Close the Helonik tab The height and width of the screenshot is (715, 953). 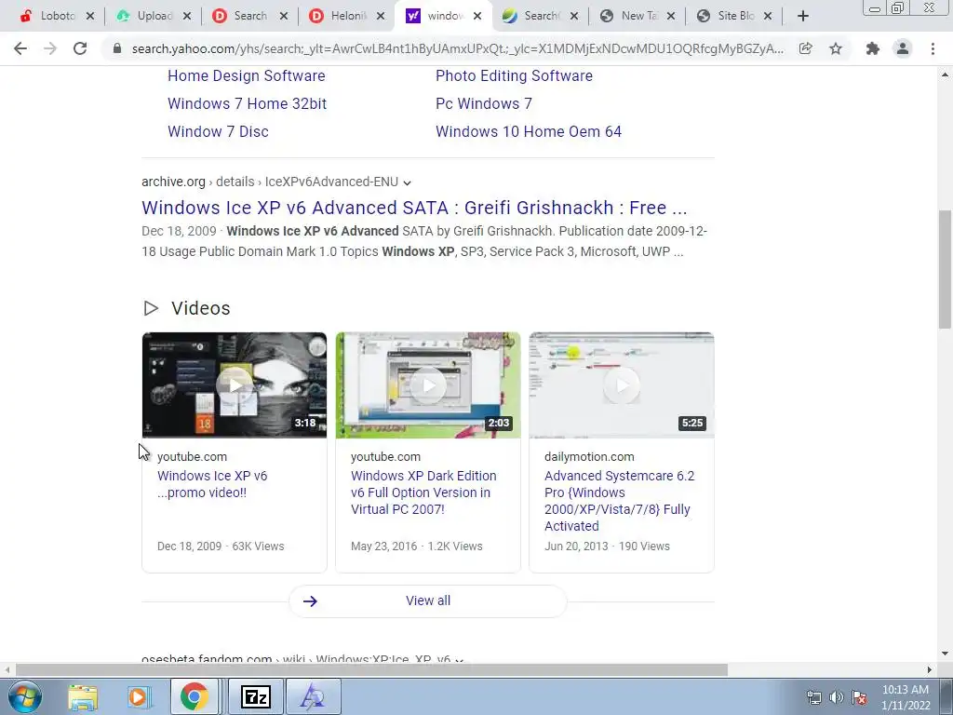click(x=381, y=17)
